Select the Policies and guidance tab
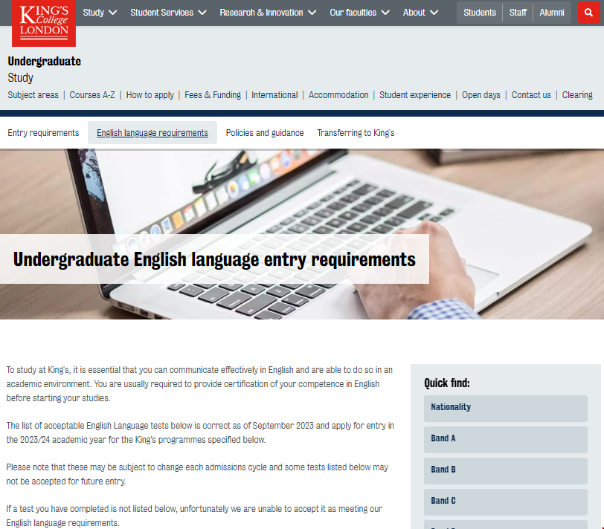604x529 pixels. (x=265, y=133)
